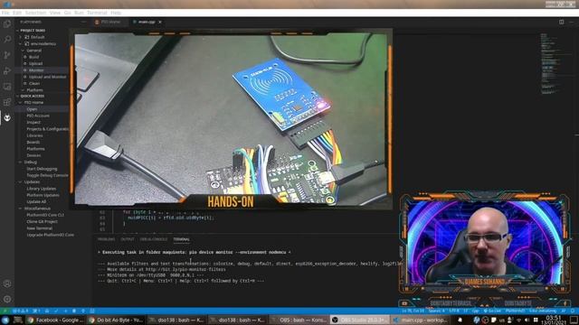Viewport: 579px width, 325px height.
Task: Collapse the PIO Home group
Action: click(21, 103)
